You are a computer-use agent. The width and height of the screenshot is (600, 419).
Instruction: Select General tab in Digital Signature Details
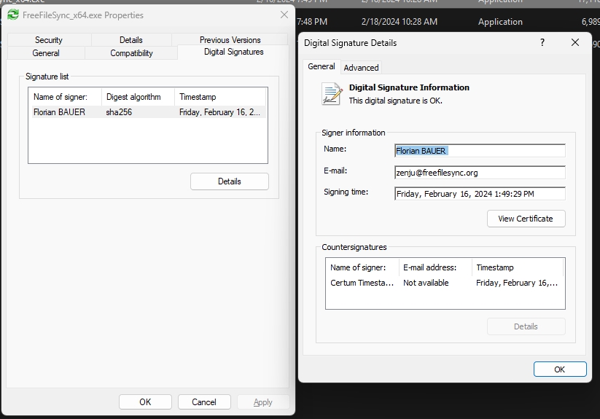321,66
